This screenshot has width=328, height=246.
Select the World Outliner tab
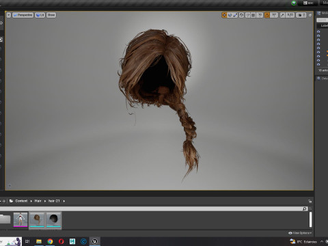pyautogui.click(x=323, y=14)
